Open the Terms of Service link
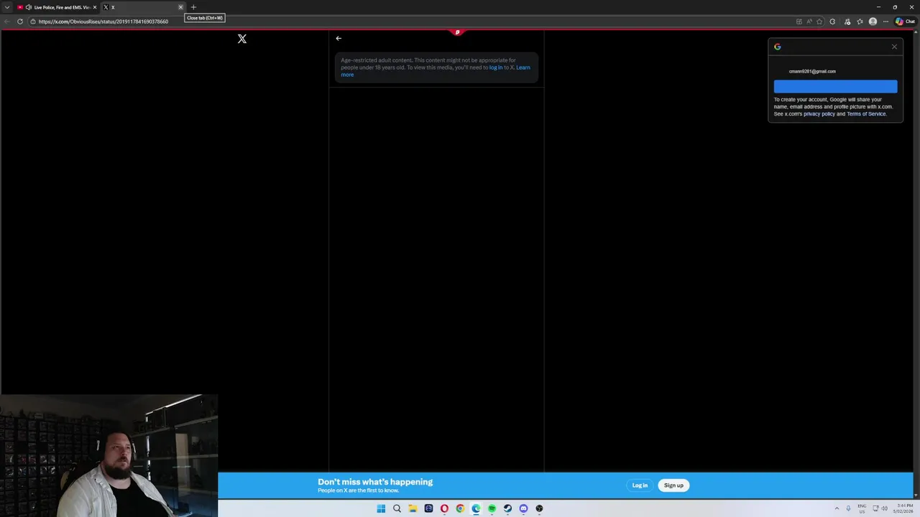Image resolution: width=920 pixels, height=517 pixels. [x=866, y=114]
